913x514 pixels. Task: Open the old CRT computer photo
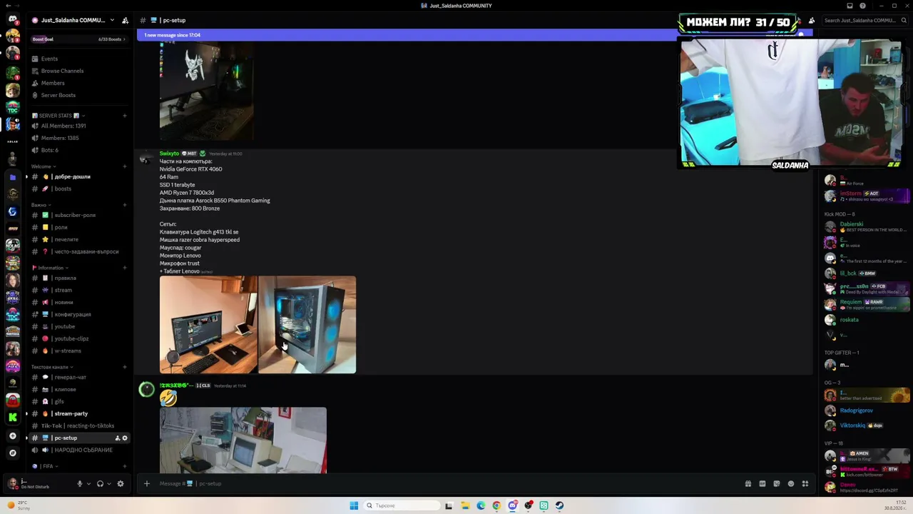coord(243,440)
